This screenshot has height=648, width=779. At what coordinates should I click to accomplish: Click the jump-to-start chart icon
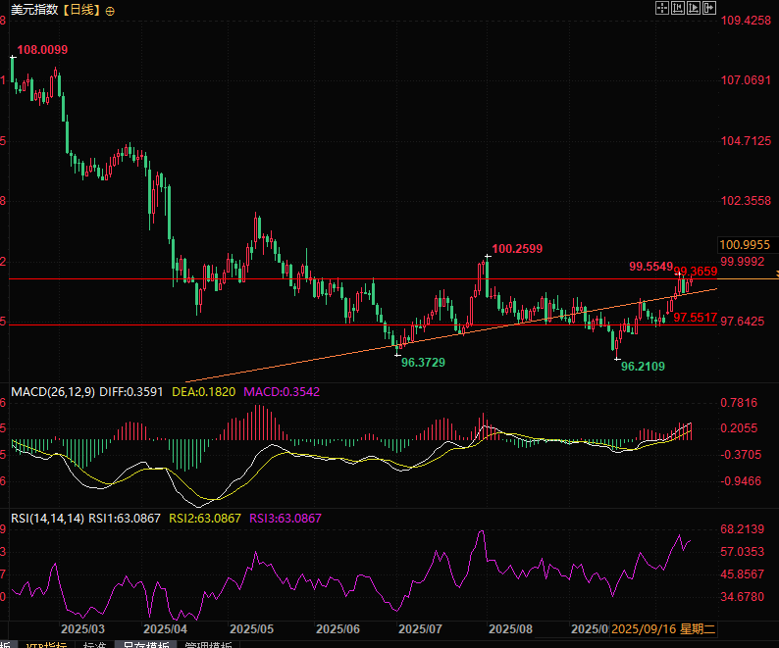(677, 8)
